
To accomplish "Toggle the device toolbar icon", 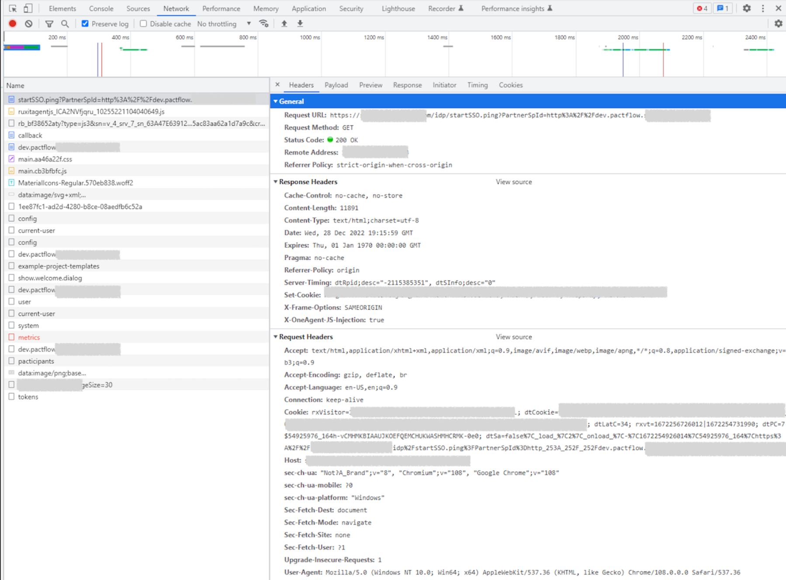I will (28, 8).
